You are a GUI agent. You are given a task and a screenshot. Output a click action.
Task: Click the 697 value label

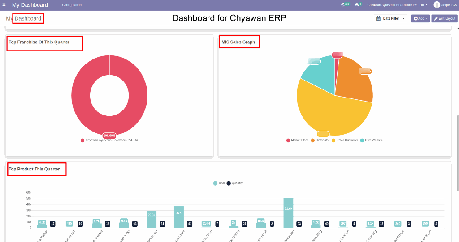(343, 224)
